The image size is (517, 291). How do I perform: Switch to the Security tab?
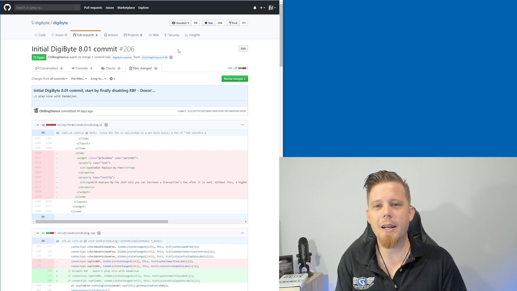172,35
